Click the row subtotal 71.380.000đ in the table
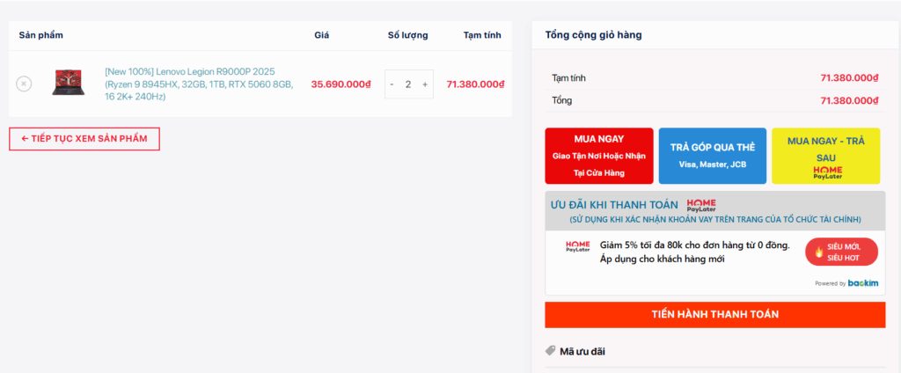 point(476,84)
